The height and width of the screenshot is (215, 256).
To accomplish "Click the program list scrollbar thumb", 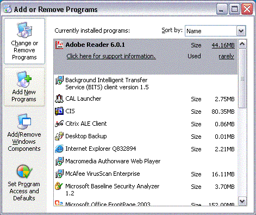I will pos(242,78).
